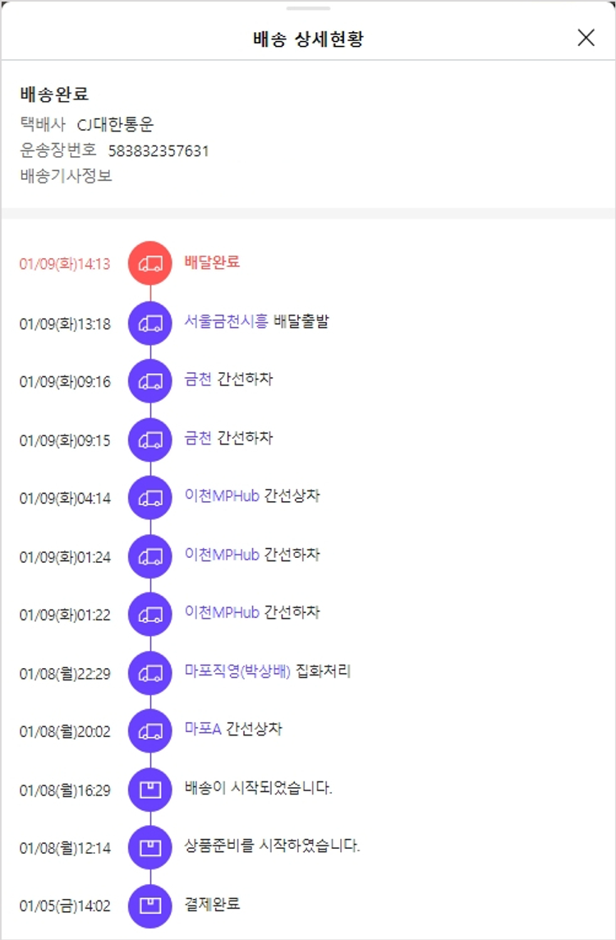The width and height of the screenshot is (616, 940).
Task: Open the 서울금천시흥 location link
Action: [226, 321]
